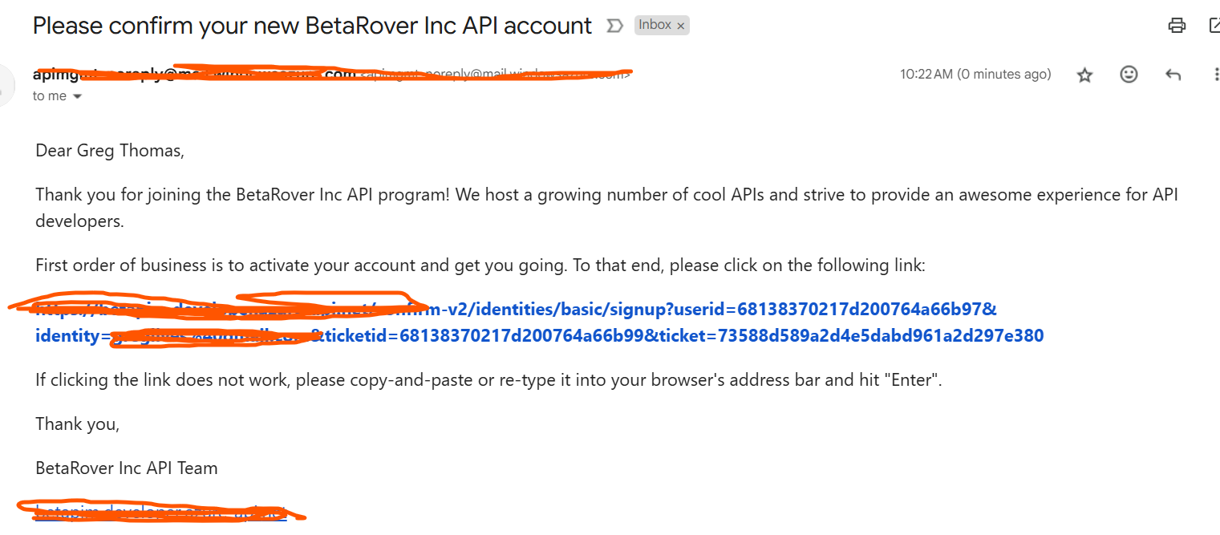
Task: Open the footer link below the signature
Action: coord(152,511)
